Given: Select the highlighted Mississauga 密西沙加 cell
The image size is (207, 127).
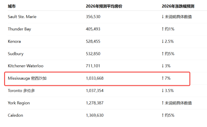Looking at the screenshot, I should 27,78.
